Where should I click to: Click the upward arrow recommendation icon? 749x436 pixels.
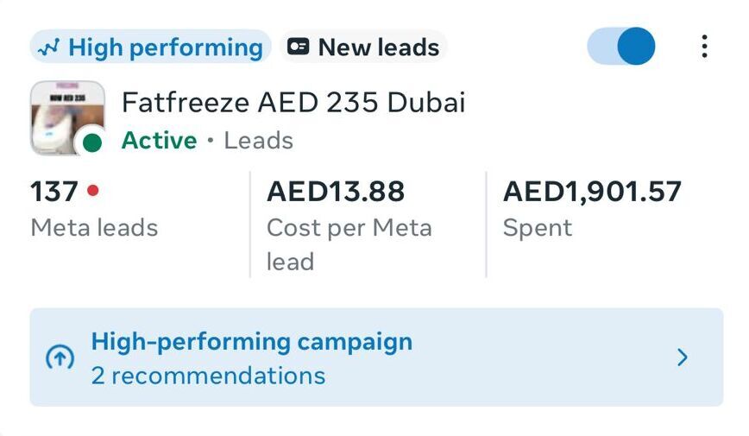click(x=60, y=358)
